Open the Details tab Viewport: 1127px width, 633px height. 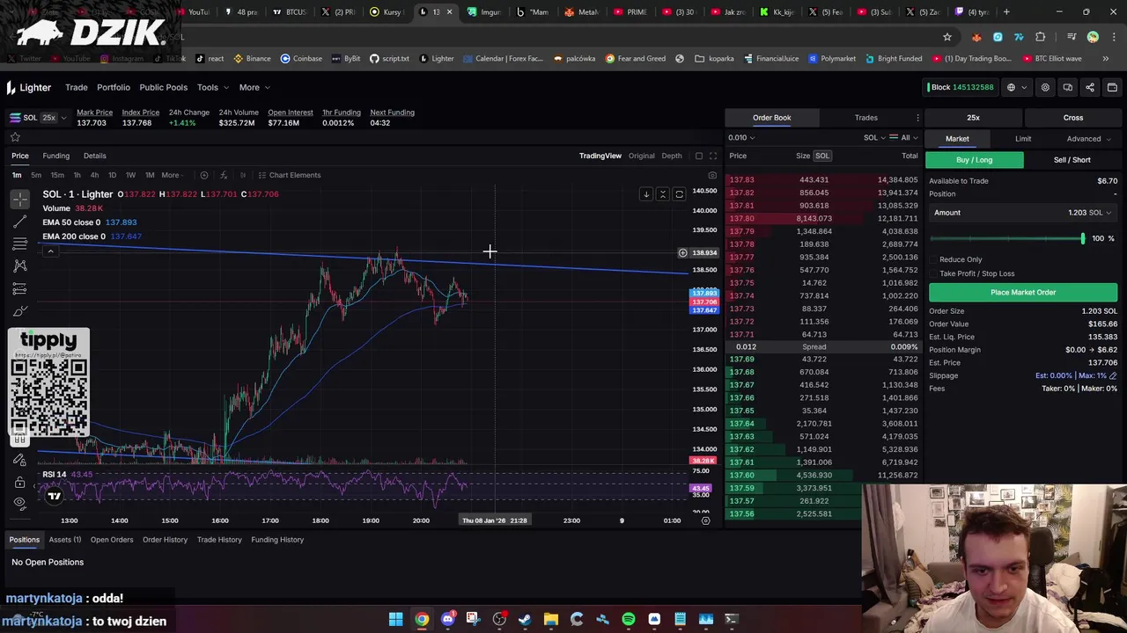(x=94, y=156)
